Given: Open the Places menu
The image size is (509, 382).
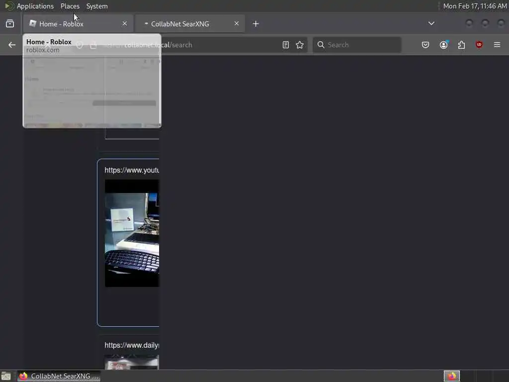Looking at the screenshot, I should (x=70, y=6).
